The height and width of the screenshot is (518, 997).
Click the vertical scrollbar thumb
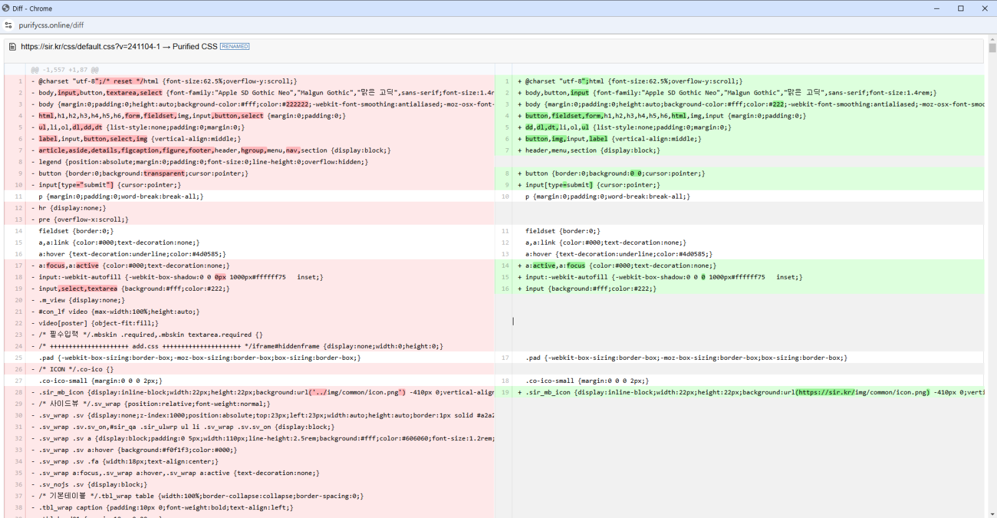[x=992, y=48]
